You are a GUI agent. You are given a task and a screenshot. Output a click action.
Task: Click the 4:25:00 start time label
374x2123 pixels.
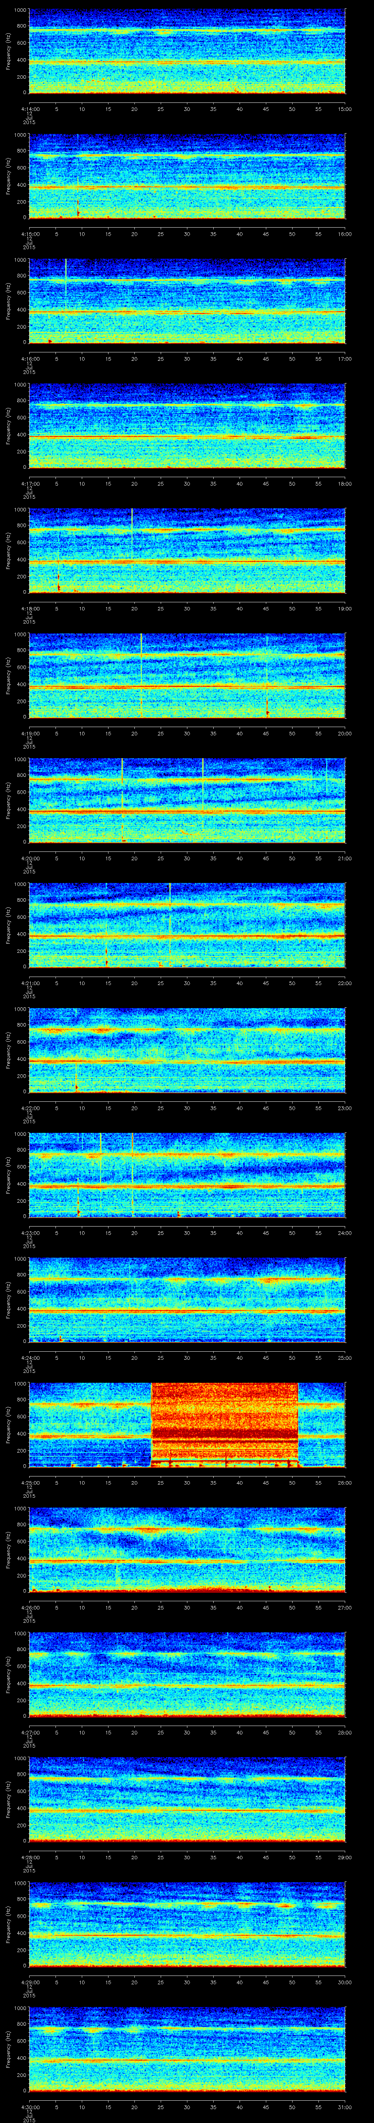pos(30,1482)
